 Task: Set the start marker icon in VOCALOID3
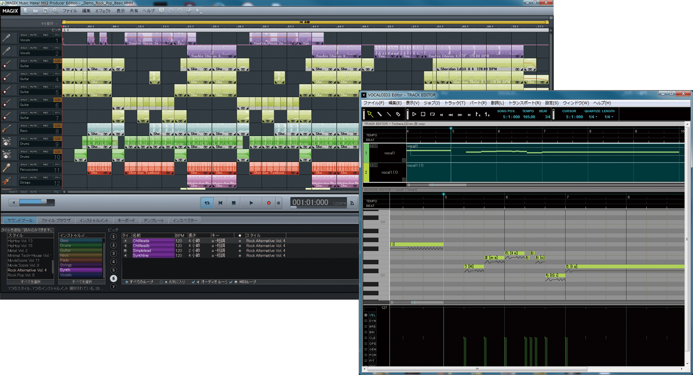click(478, 114)
